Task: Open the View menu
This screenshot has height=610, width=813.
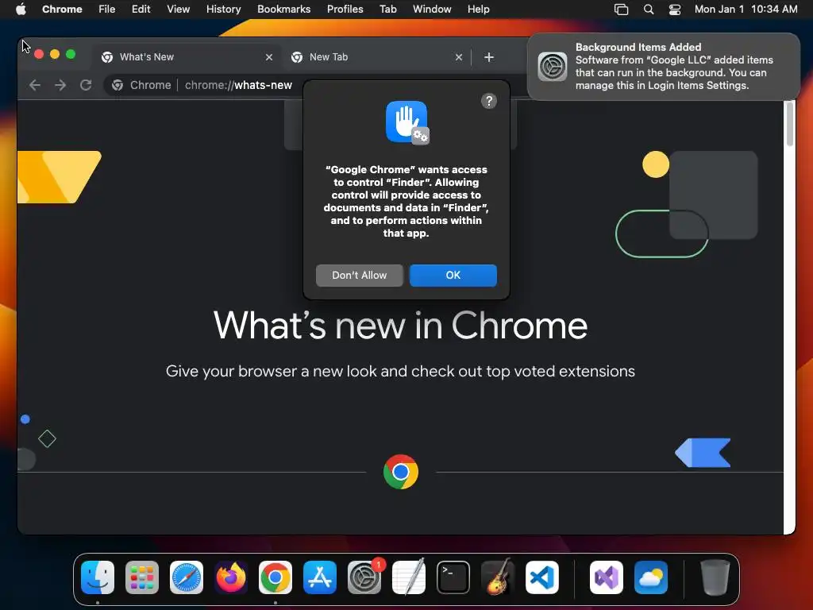Action: click(178, 9)
